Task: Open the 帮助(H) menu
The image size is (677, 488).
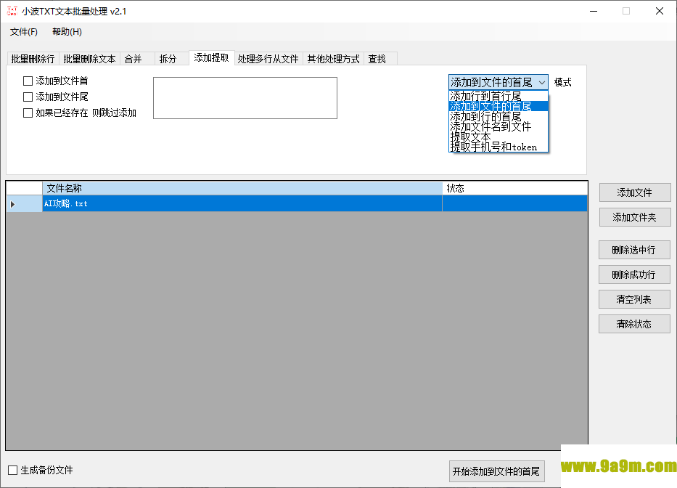Action: pos(67,32)
